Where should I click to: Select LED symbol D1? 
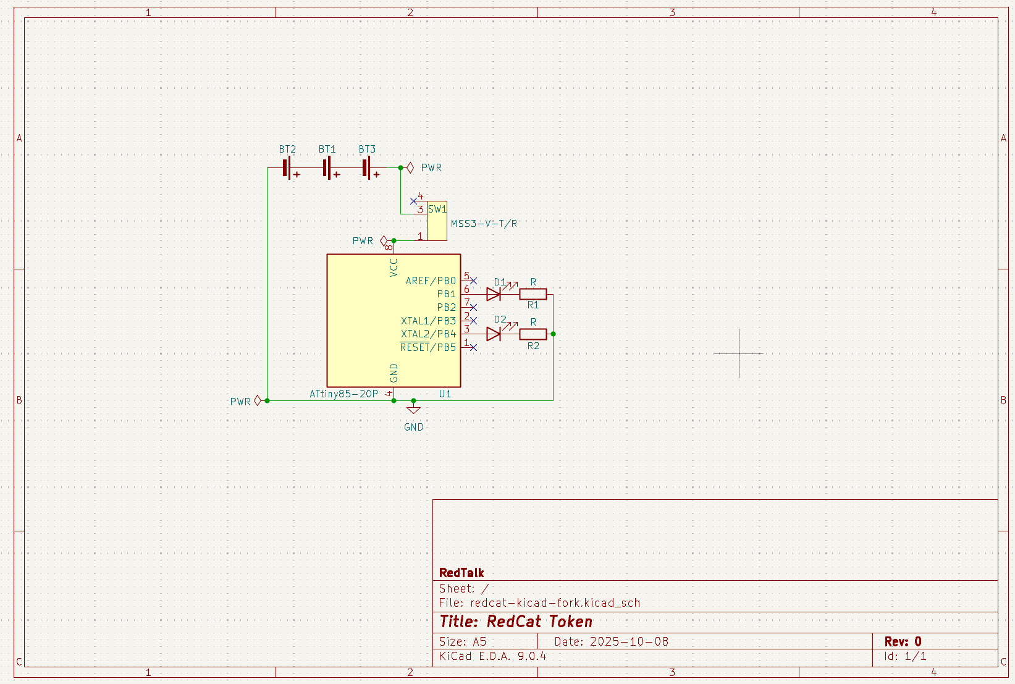[x=494, y=295]
